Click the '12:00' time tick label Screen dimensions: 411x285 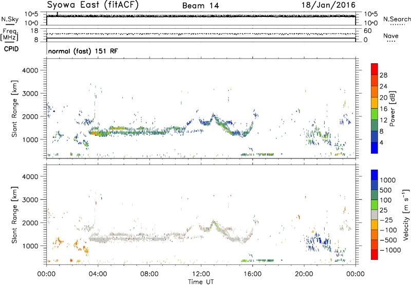coord(201,274)
